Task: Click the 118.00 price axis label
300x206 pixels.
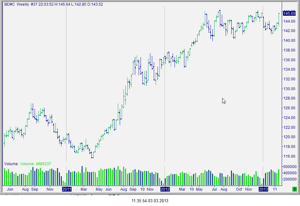Action: [x=290, y=147]
